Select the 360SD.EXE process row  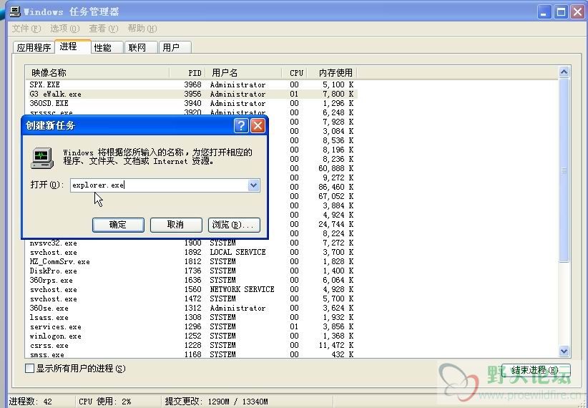point(192,103)
